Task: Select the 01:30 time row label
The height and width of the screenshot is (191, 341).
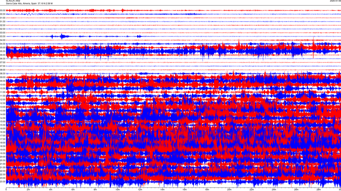Action: (2, 22)
